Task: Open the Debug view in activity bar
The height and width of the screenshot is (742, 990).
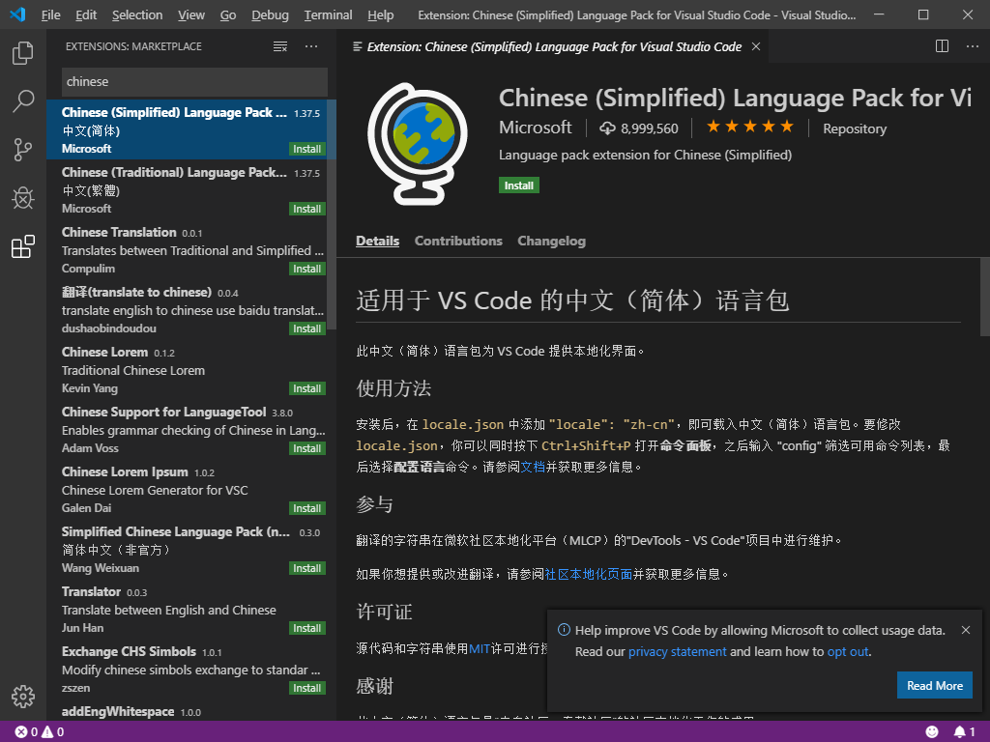Action: pos(23,198)
